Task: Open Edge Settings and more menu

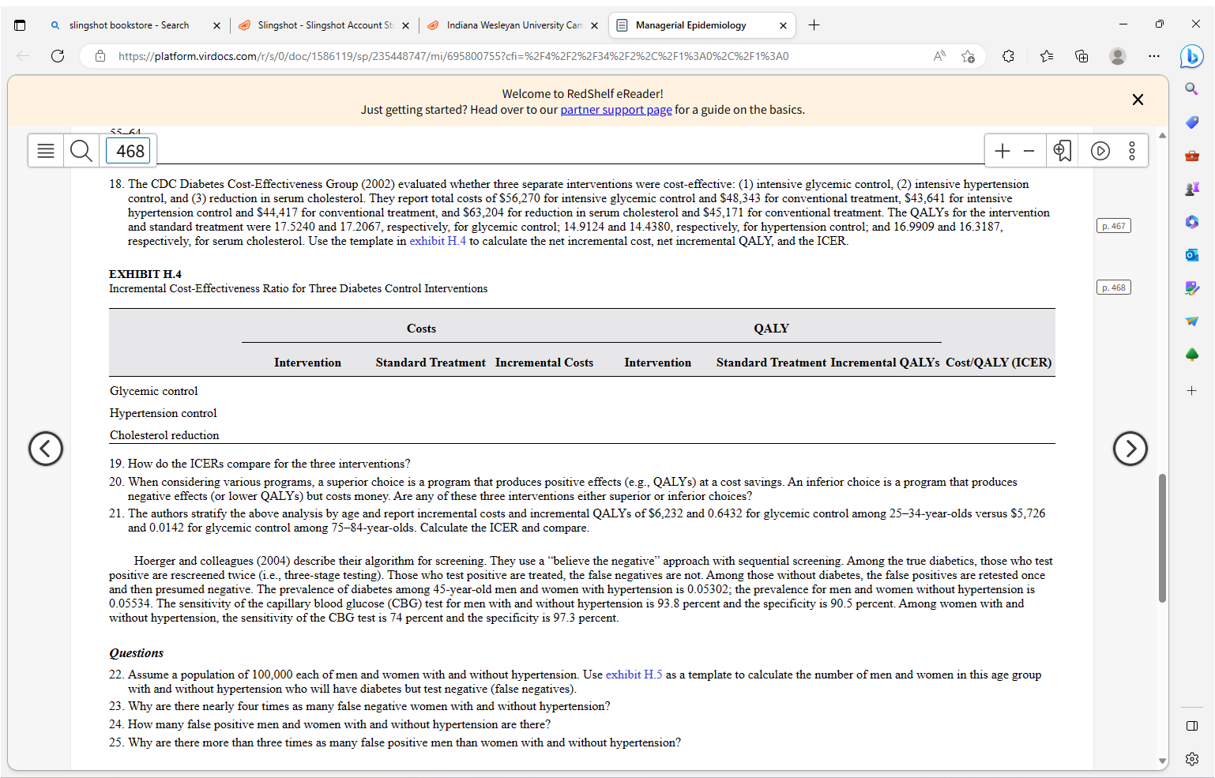Action: (x=1154, y=56)
